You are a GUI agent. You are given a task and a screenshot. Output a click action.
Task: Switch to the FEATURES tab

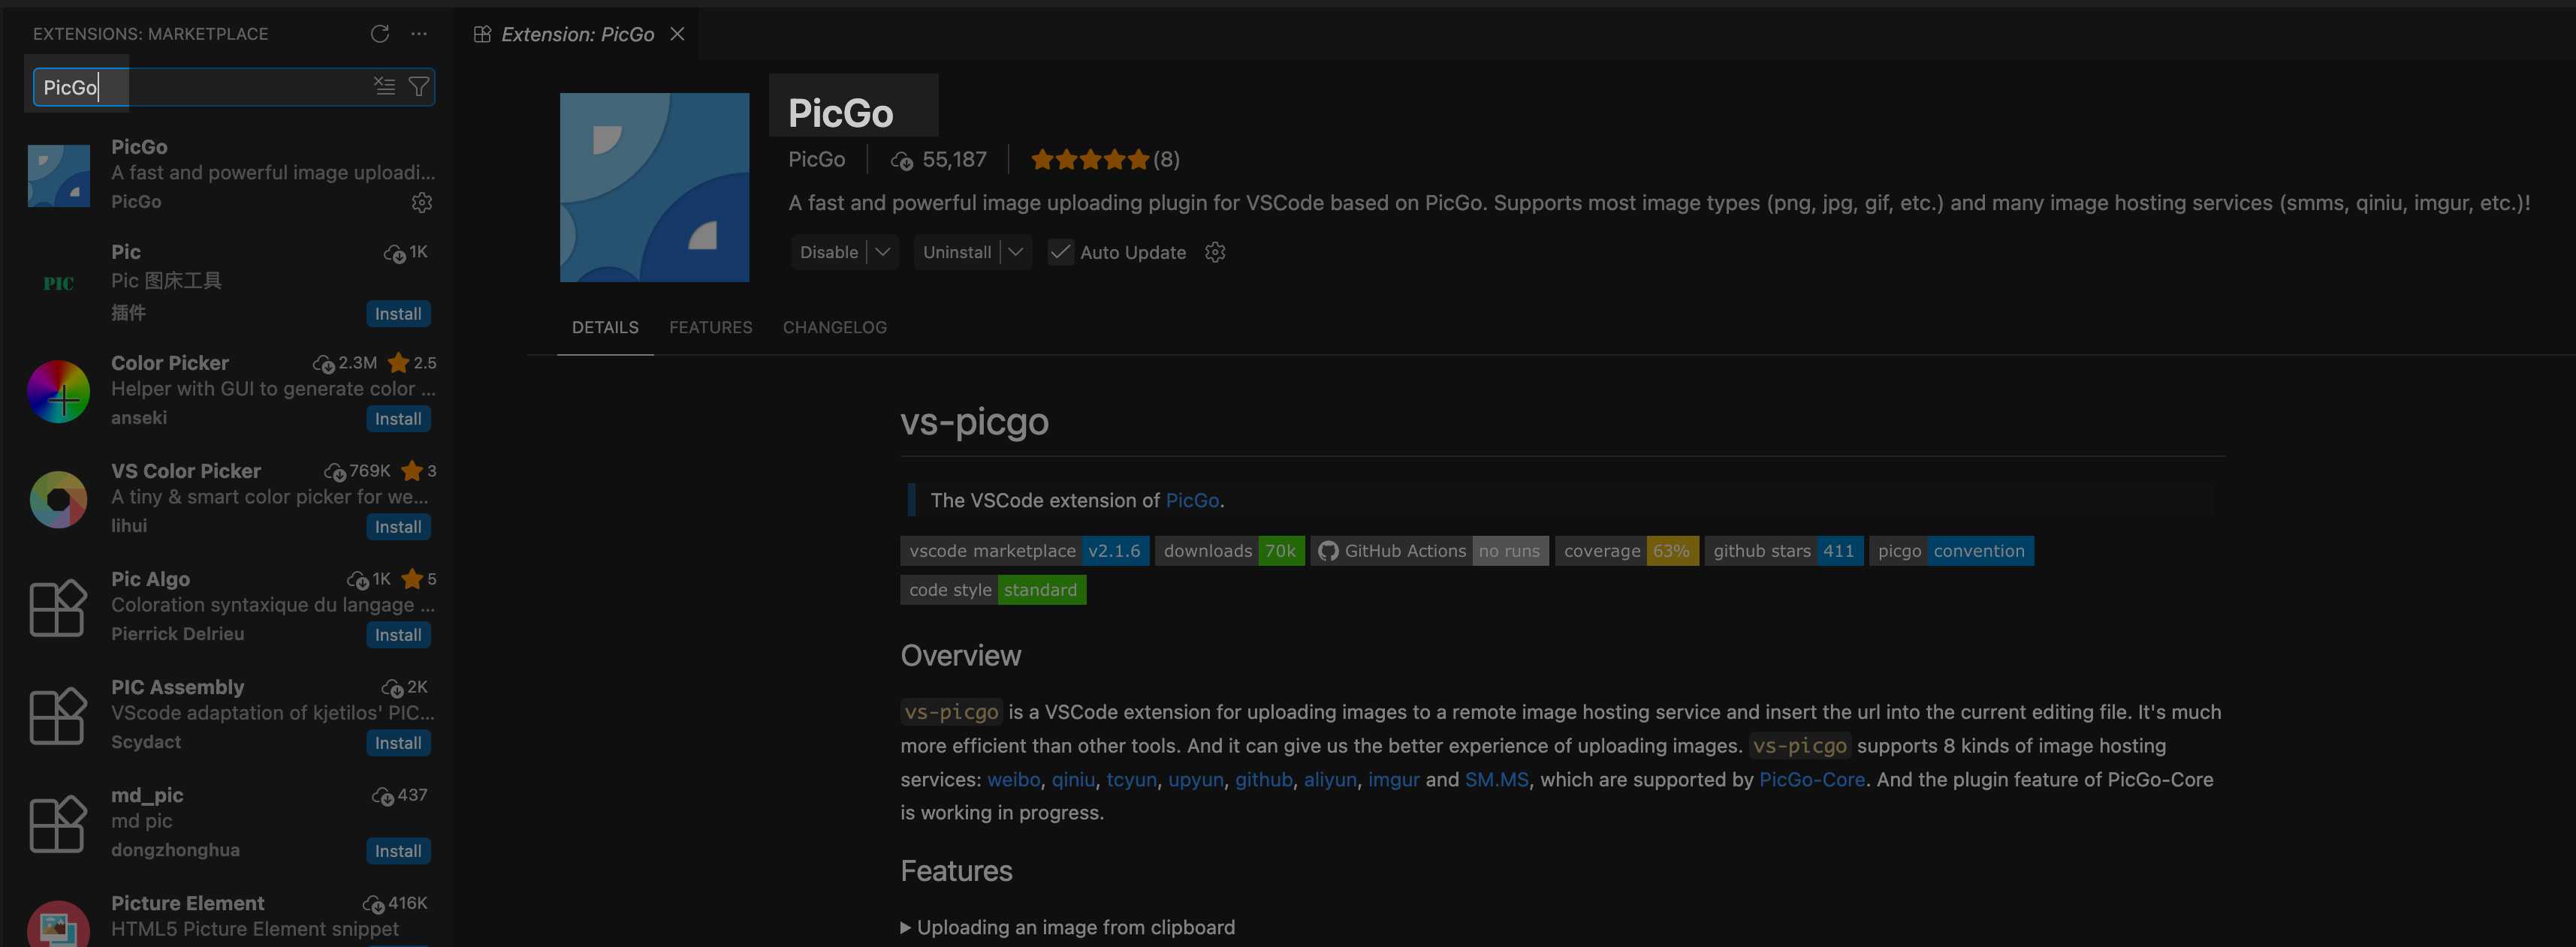pyautogui.click(x=710, y=328)
